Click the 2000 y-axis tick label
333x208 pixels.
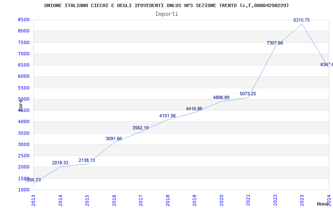[24, 167]
